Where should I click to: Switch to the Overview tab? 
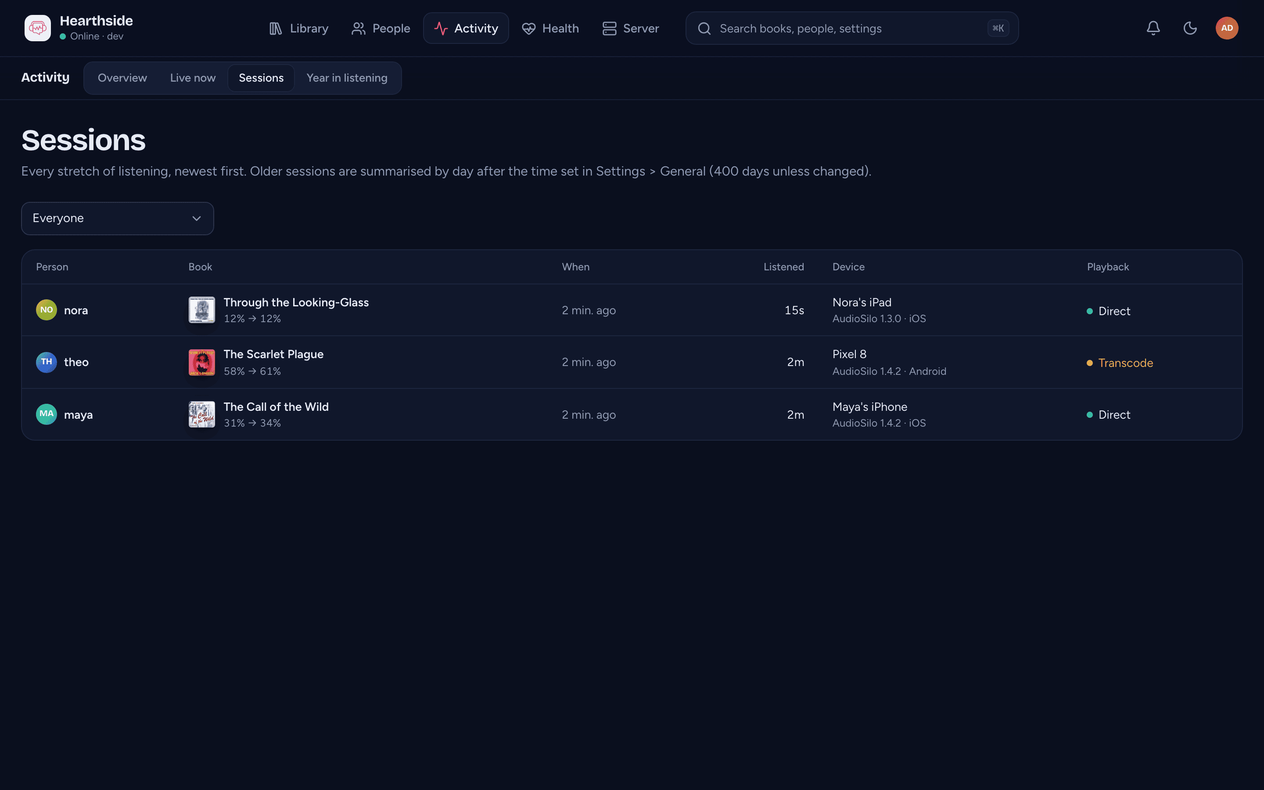(x=122, y=78)
